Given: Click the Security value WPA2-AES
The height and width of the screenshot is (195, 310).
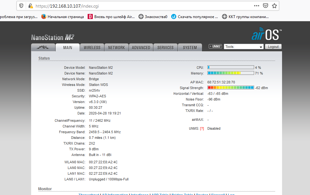Looking at the screenshot, I should (x=98, y=96).
